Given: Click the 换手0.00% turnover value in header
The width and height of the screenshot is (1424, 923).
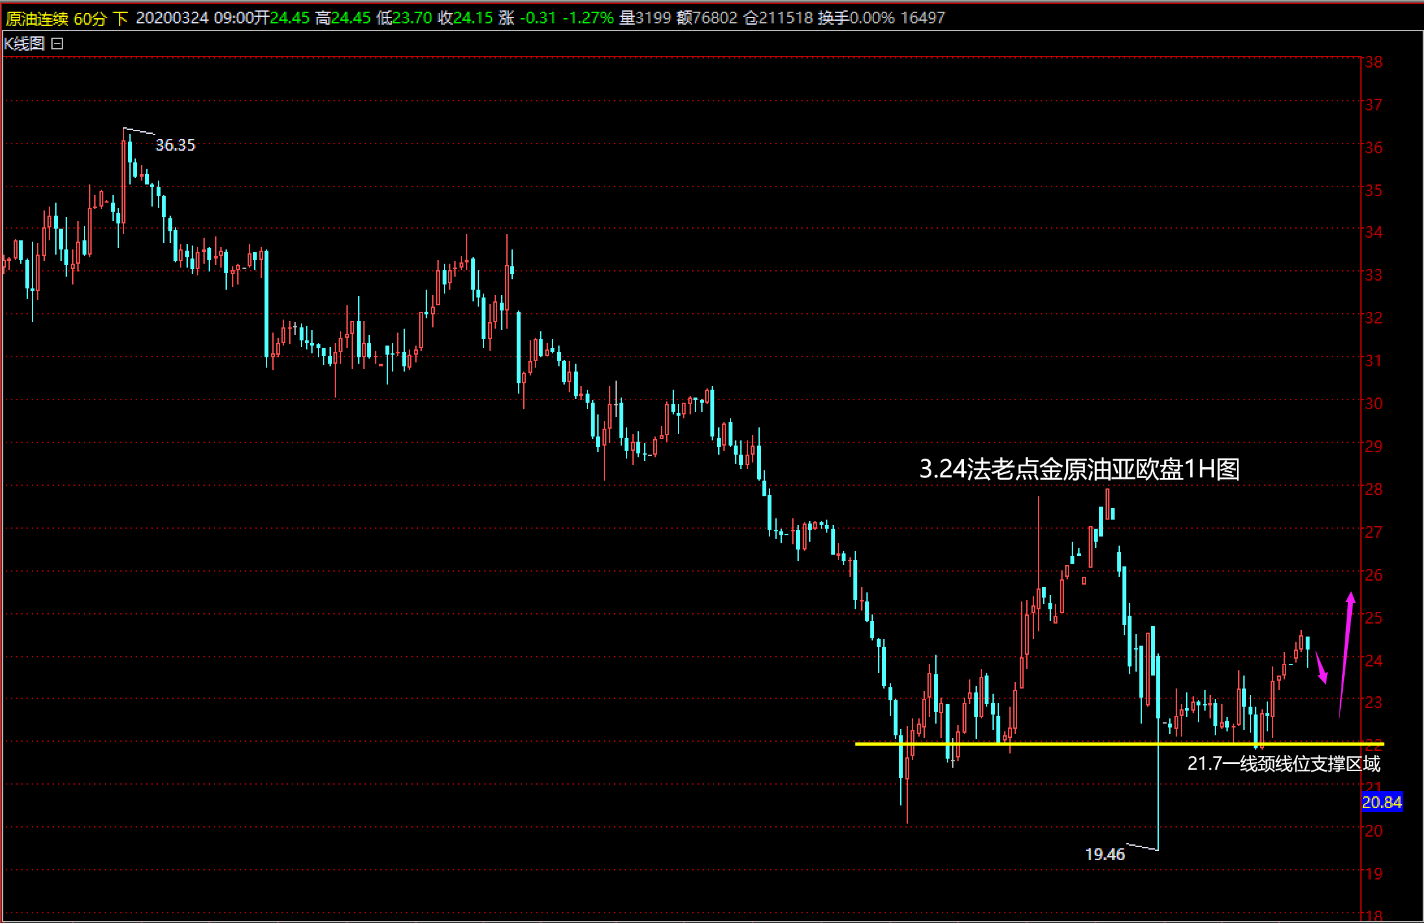Looking at the screenshot, I should pyautogui.click(x=856, y=18).
